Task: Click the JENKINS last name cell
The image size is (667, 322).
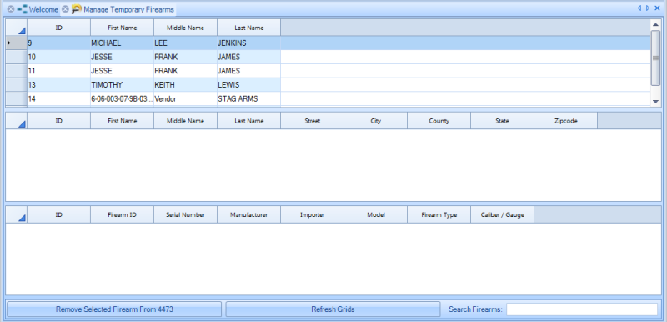Action: coord(248,43)
